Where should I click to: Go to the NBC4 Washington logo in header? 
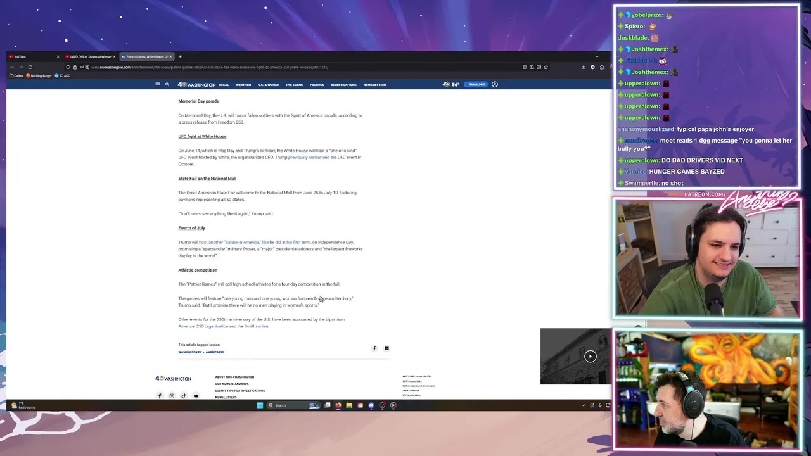pos(196,84)
